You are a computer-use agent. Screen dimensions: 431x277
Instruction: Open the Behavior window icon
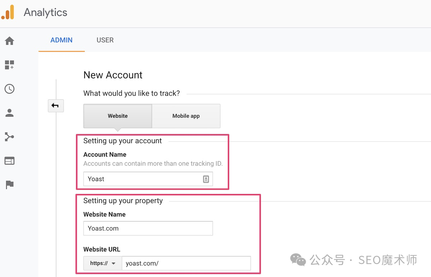(x=9, y=161)
